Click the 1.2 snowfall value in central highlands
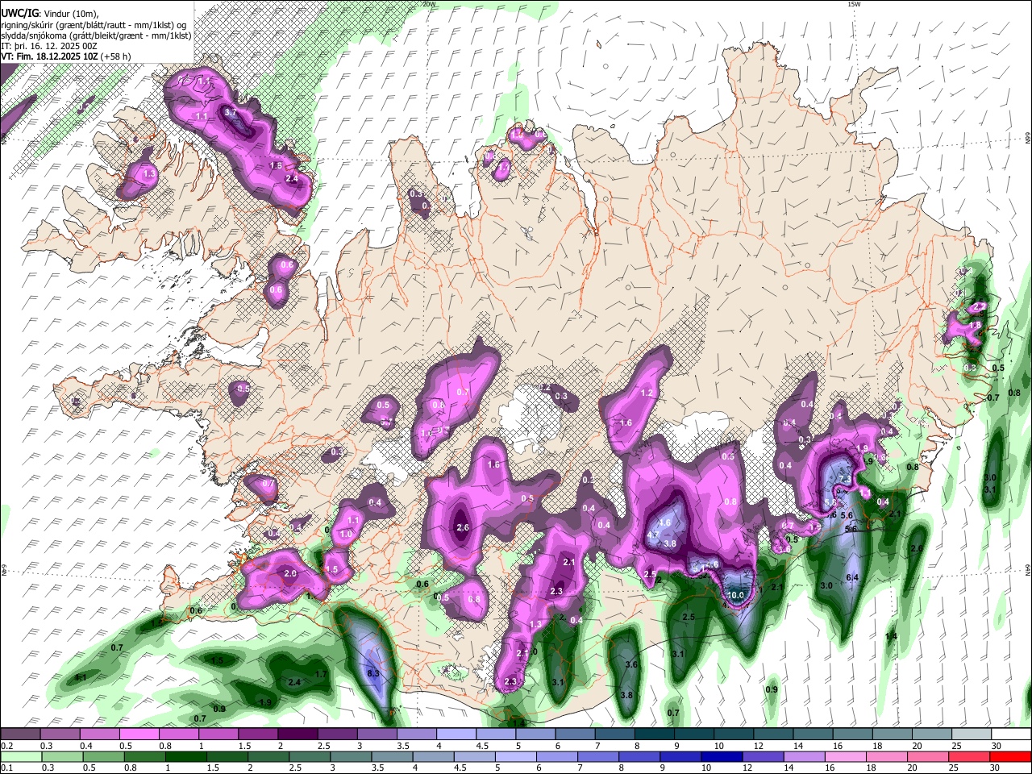 [x=647, y=393]
